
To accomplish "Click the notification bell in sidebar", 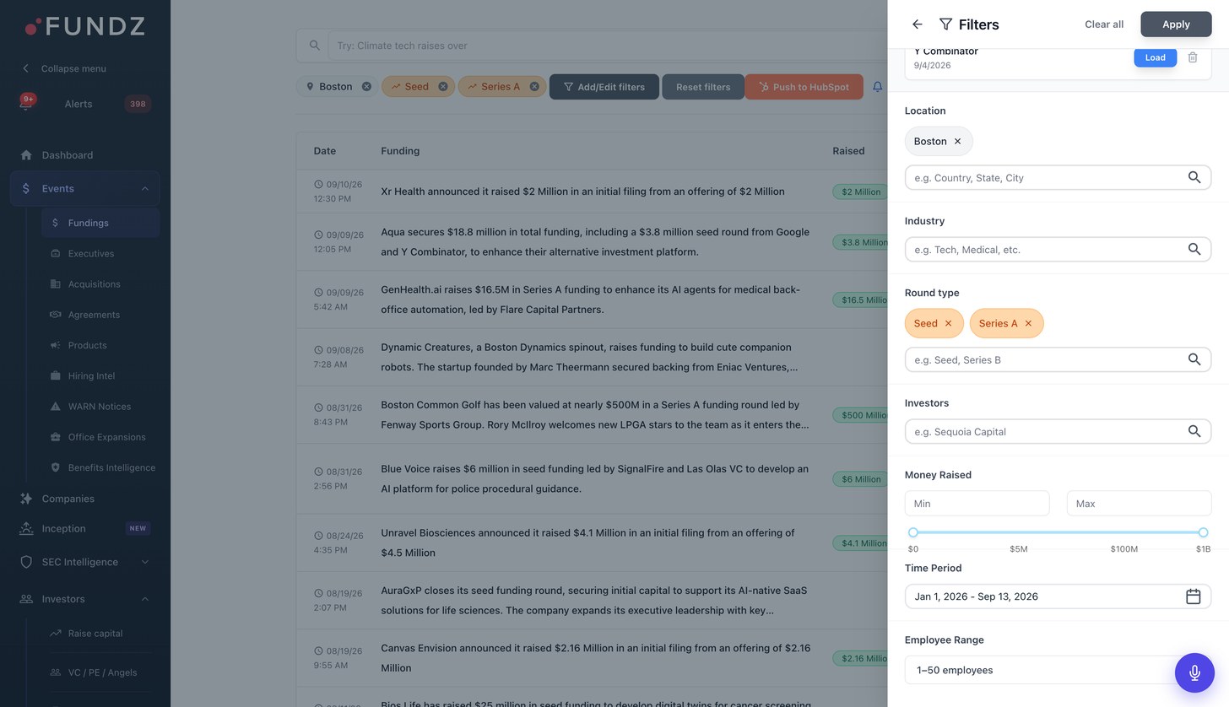I will [x=26, y=103].
